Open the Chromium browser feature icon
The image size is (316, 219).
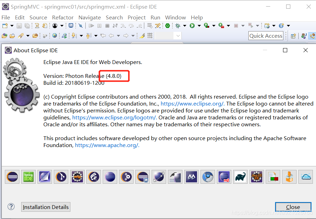pyautogui.click(x=208, y=177)
